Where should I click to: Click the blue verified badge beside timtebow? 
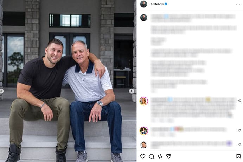[166, 4]
